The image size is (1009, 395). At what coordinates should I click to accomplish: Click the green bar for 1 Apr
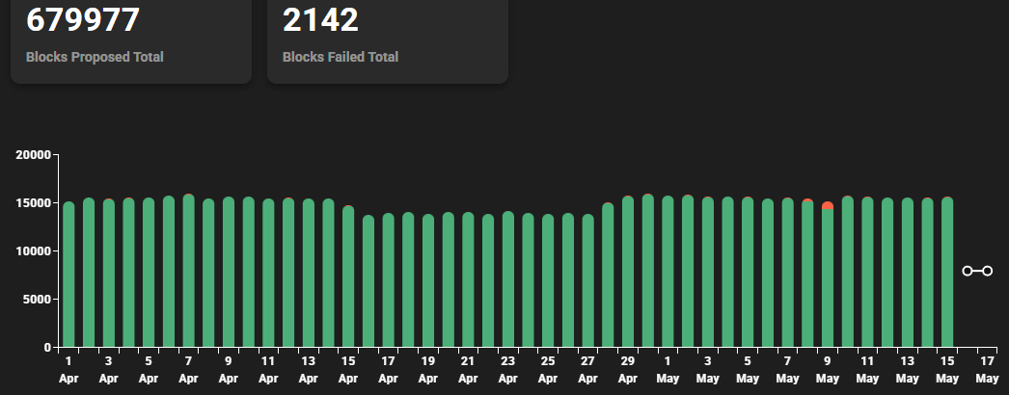pos(68,275)
